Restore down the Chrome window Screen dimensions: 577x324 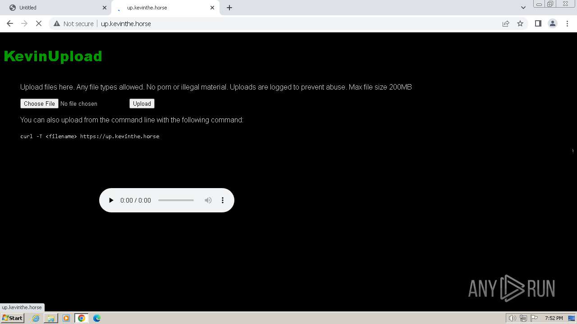[x=550, y=4]
